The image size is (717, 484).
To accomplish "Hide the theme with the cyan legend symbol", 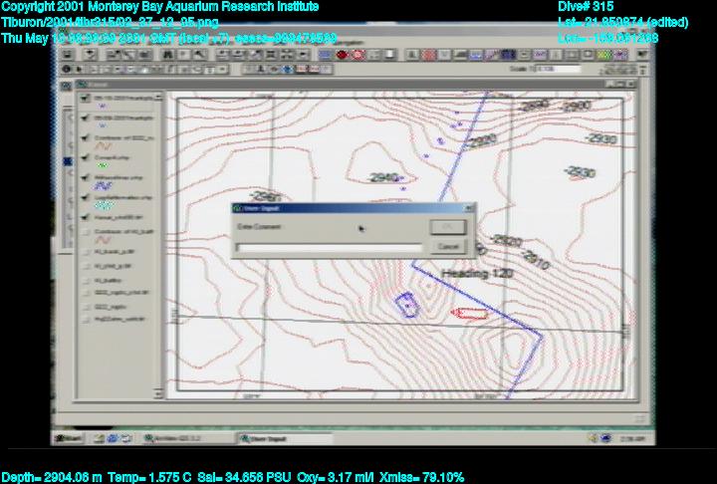I will [83, 198].
